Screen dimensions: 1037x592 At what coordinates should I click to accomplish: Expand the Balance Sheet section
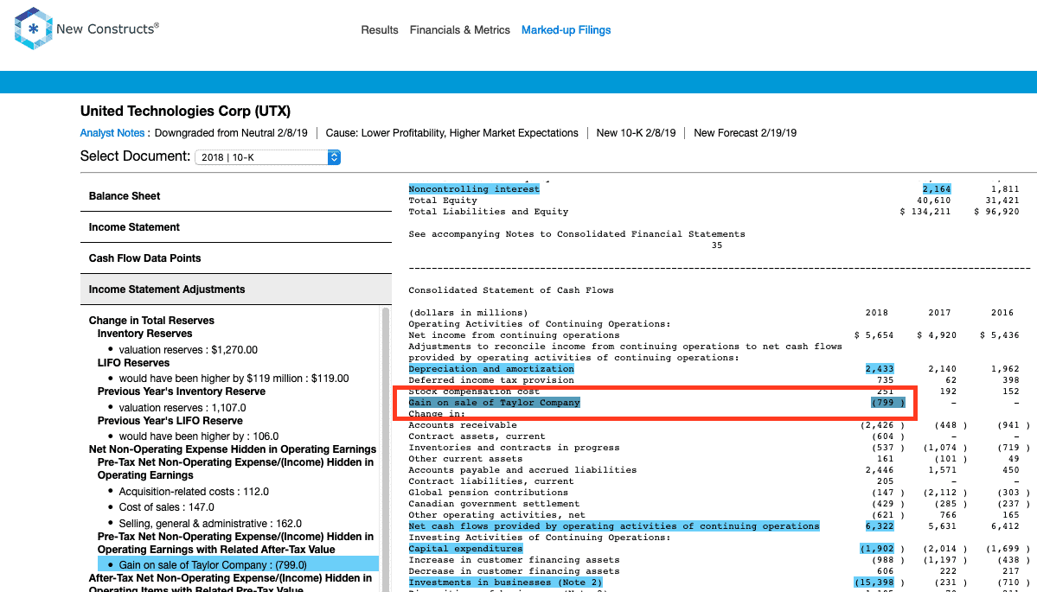(x=236, y=196)
